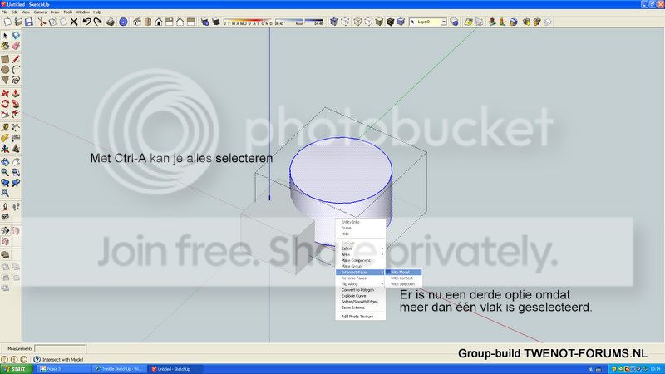This screenshot has width=665, height=374.
Task: Select With Context submenu option
Action: click(403, 278)
